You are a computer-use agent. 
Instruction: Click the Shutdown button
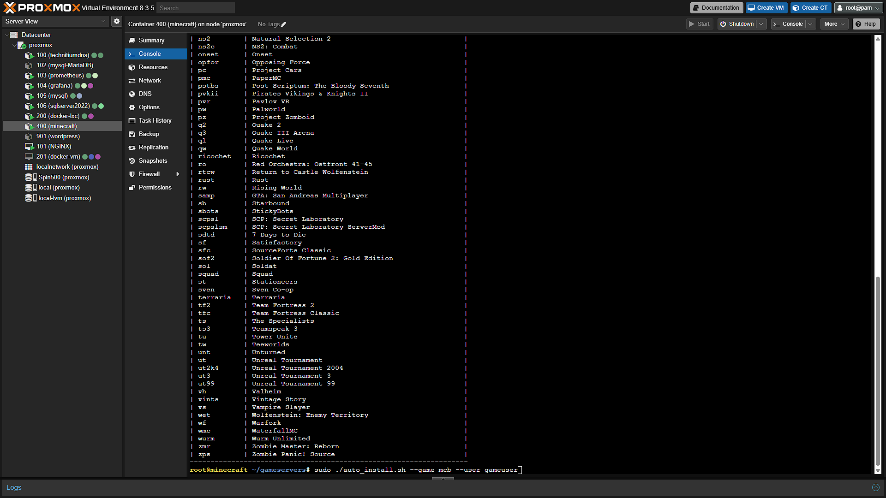[x=737, y=24]
